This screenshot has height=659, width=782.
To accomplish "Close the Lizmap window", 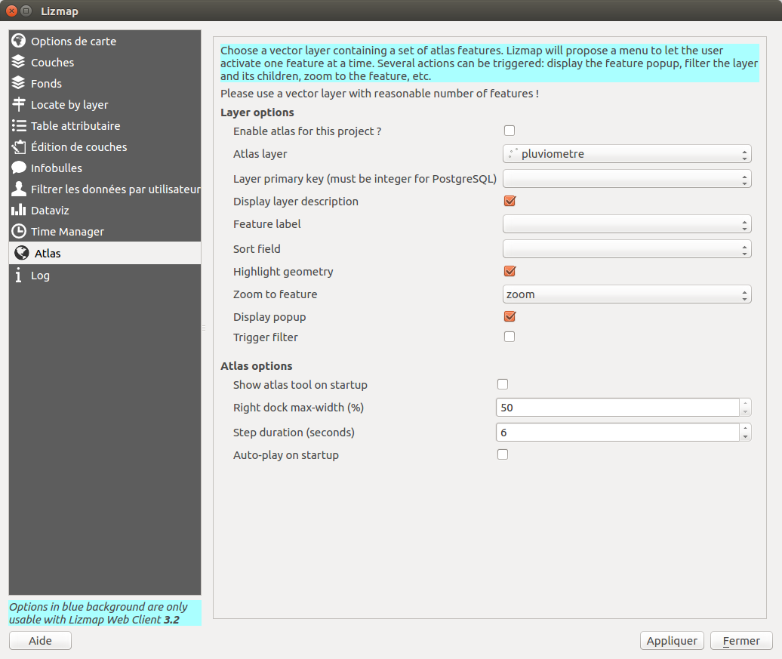I will (x=11, y=11).
